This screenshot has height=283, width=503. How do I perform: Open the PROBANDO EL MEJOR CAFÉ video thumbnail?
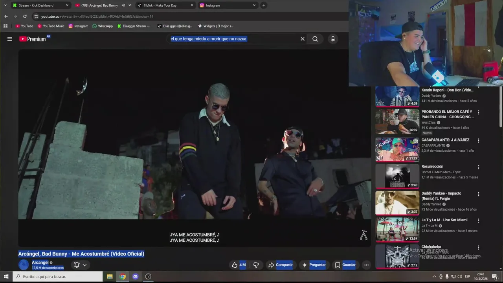pyautogui.click(x=397, y=121)
